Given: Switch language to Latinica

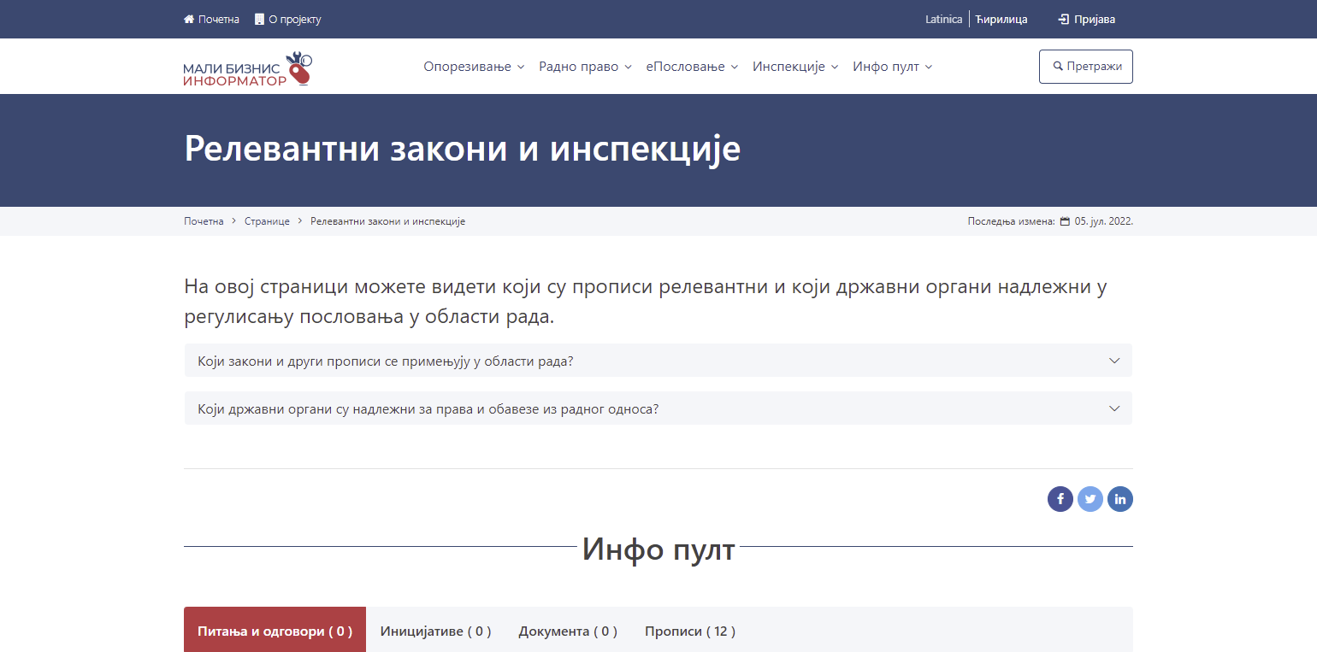Looking at the screenshot, I should [x=943, y=19].
